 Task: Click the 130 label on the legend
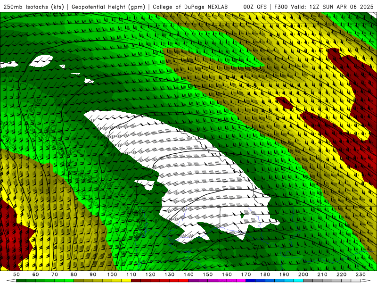pos(170,275)
